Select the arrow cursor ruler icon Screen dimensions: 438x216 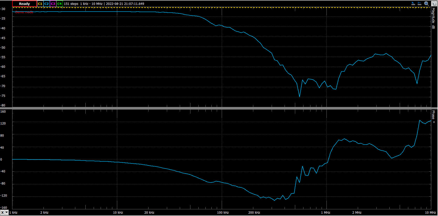413,4
